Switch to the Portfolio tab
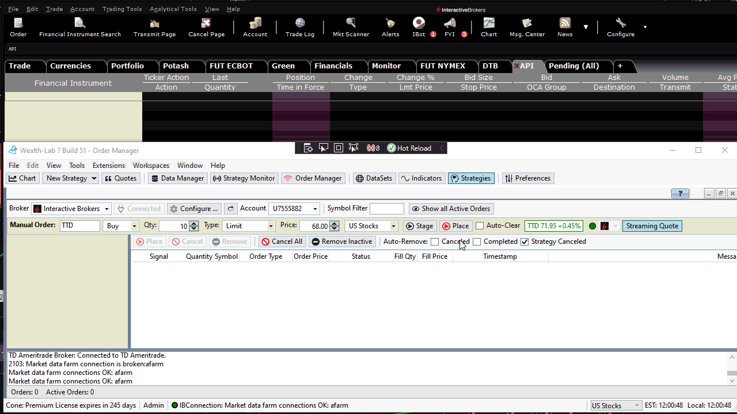Image resolution: width=737 pixels, height=414 pixels. tap(128, 66)
